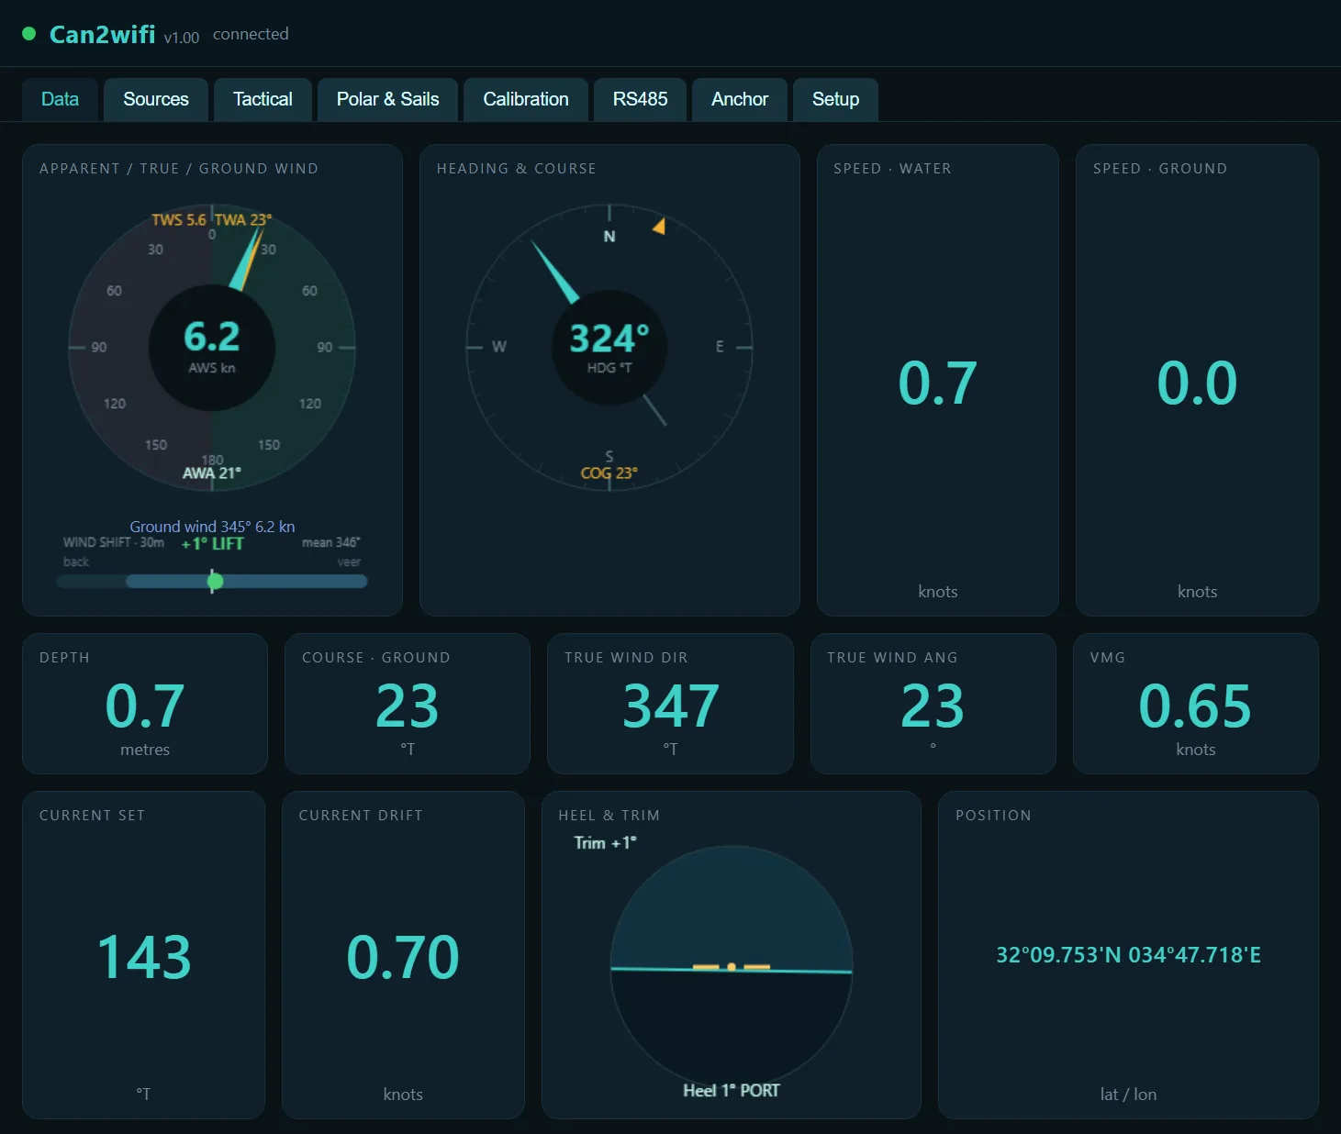This screenshot has width=1341, height=1134.
Task: Switch to the Sources tab
Action: (156, 99)
